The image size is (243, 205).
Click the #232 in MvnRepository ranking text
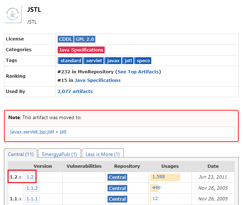pos(86,72)
